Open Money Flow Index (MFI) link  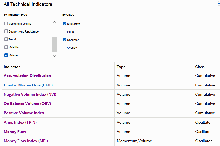point(26,141)
